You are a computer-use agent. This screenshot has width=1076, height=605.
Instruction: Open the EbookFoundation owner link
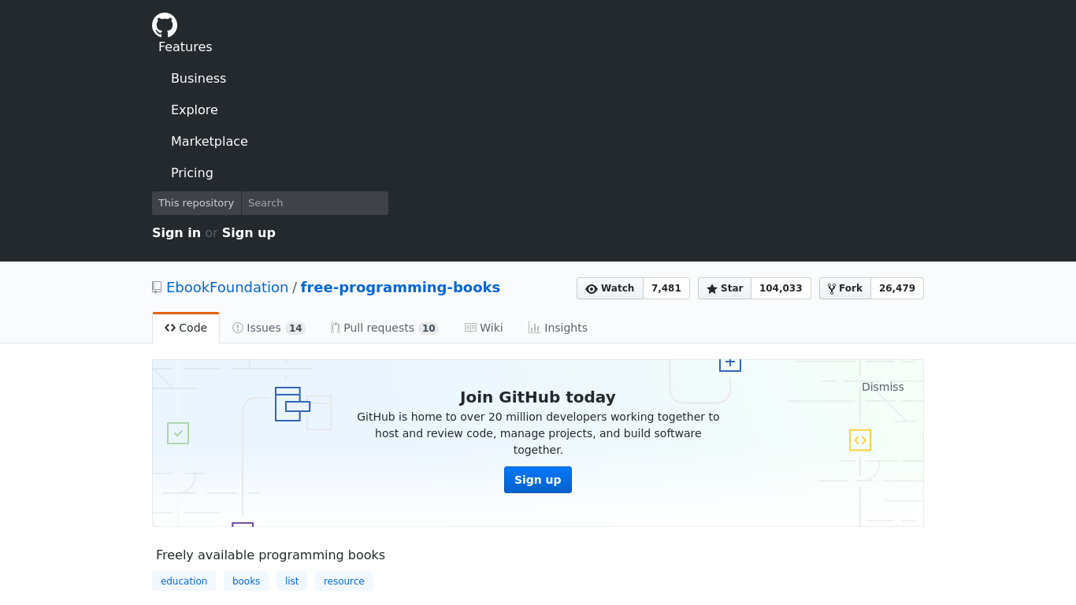click(x=227, y=288)
